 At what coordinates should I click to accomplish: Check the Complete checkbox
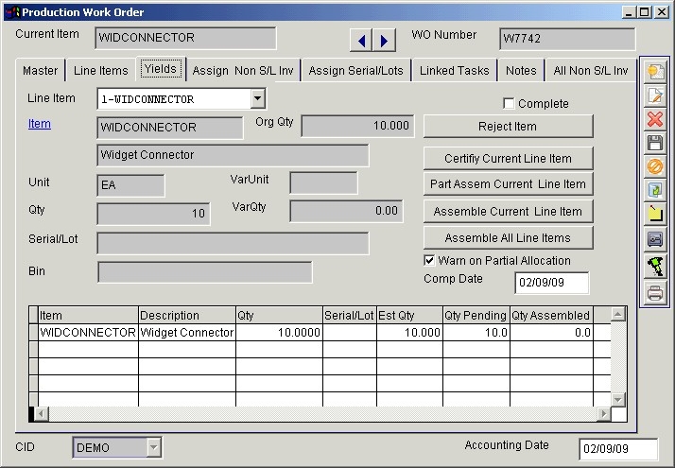click(509, 103)
